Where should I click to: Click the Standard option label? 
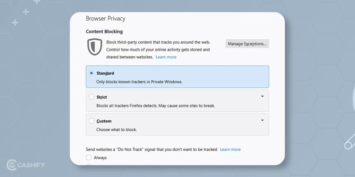[x=105, y=73]
